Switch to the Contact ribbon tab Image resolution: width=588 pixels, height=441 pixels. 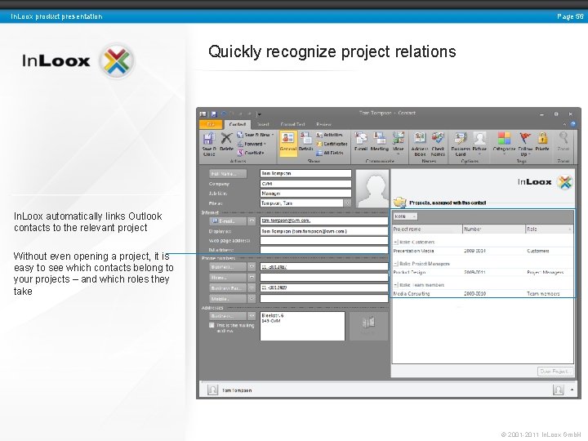(238, 124)
